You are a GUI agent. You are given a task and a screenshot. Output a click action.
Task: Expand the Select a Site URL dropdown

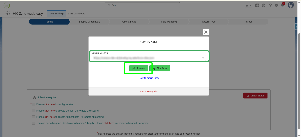pos(203,58)
